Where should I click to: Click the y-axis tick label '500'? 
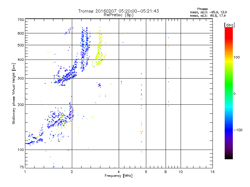[21, 45]
